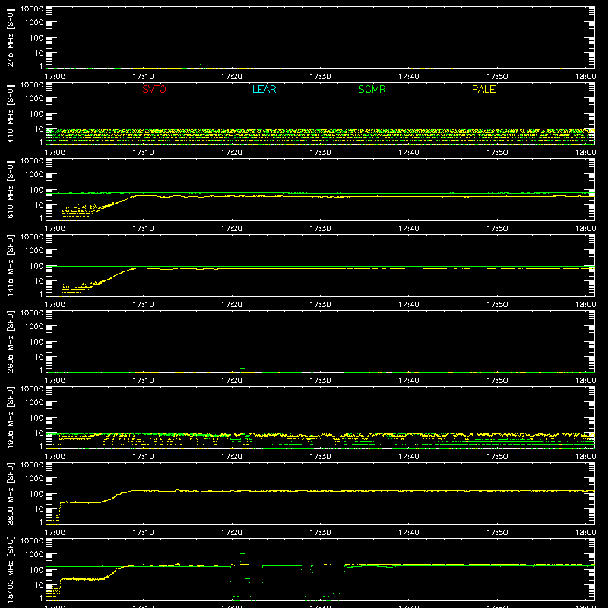Click 17:50 tick under the 2695 MHz panel
Screen dimensions: 608x608
(x=497, y=381)
